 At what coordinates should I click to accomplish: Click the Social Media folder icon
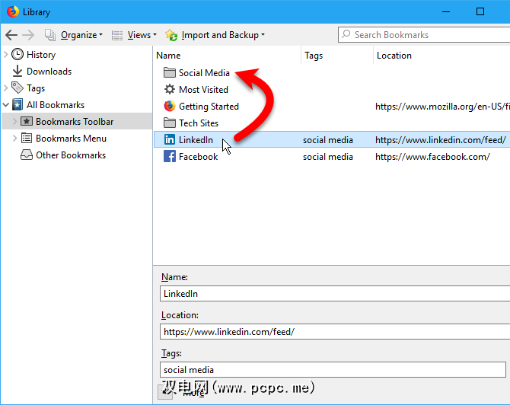pyautogui.click(x=170, y=72)
